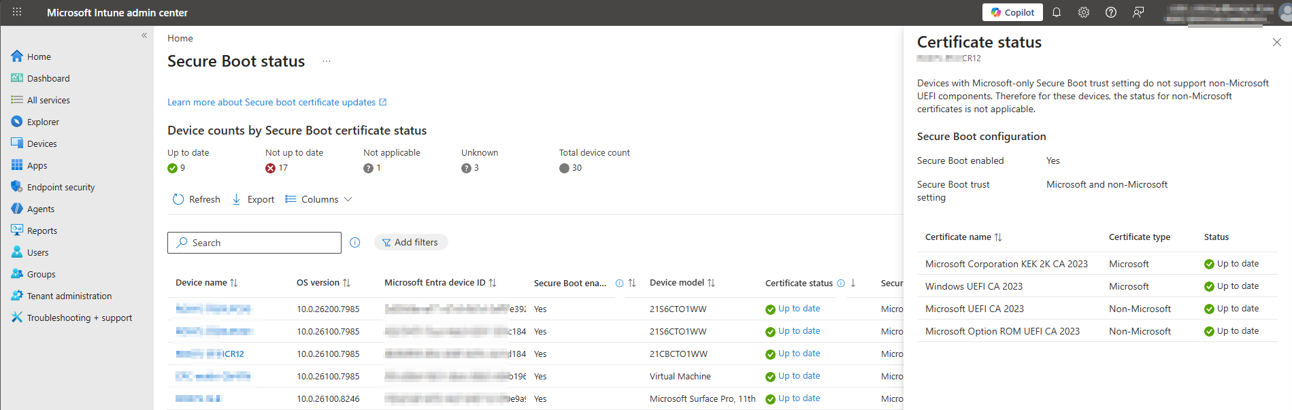Open the settings gear icon
1292x410 pixels.
(x=1084, y=12)
